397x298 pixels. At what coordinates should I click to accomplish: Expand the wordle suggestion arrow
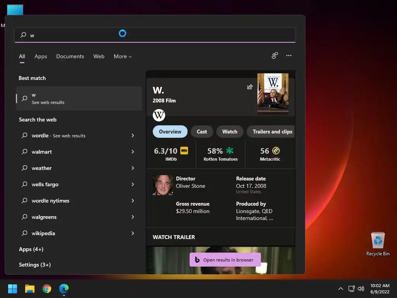133,135
